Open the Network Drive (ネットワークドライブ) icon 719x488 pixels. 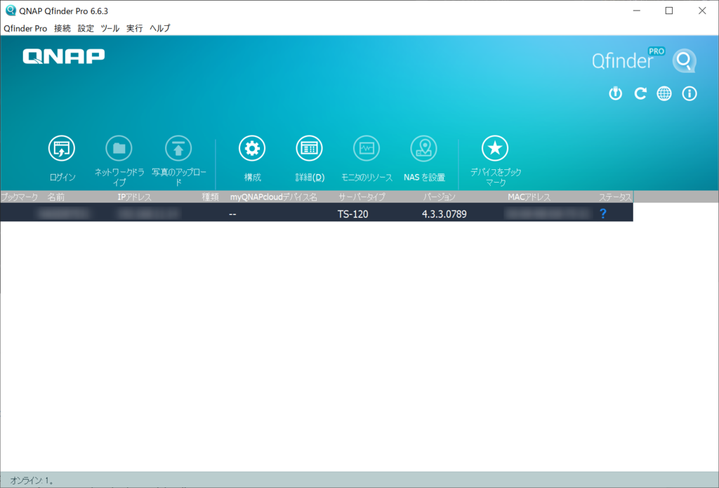pyautogui.click(x=119, y=148)
